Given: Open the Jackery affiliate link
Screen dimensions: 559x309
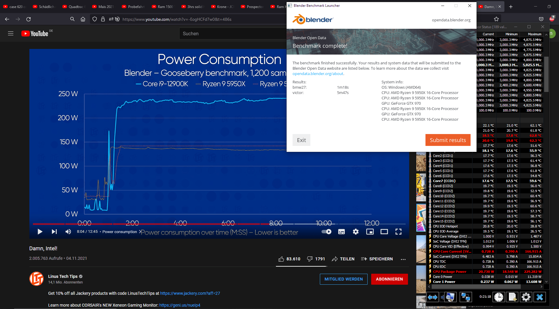Looking at the screenshot, I should tap(190, 293).
